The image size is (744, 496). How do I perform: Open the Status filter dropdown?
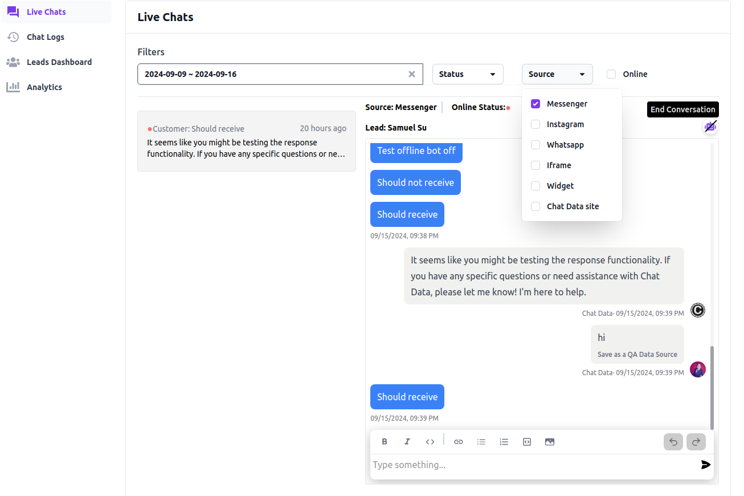[468, 74]
